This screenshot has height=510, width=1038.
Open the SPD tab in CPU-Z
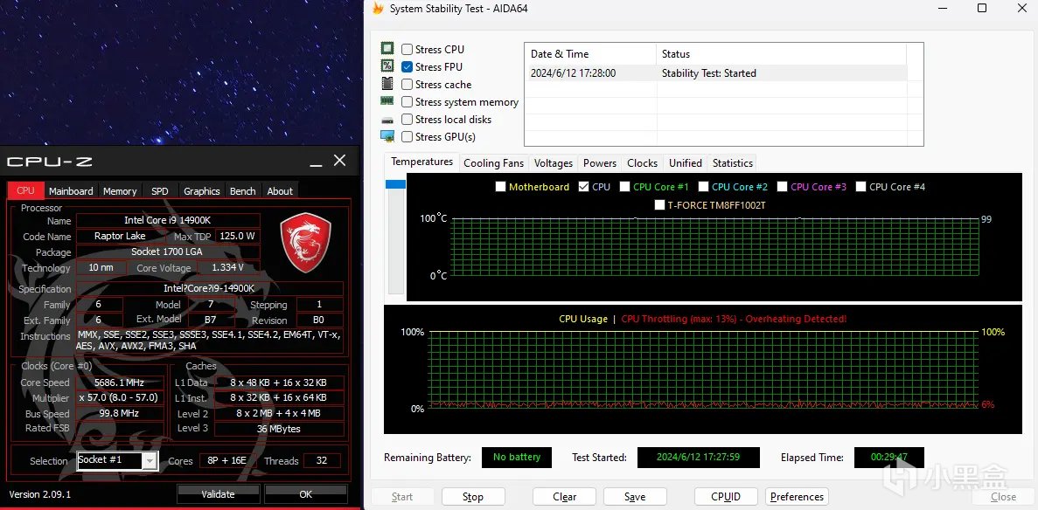(x=159, y=191)
